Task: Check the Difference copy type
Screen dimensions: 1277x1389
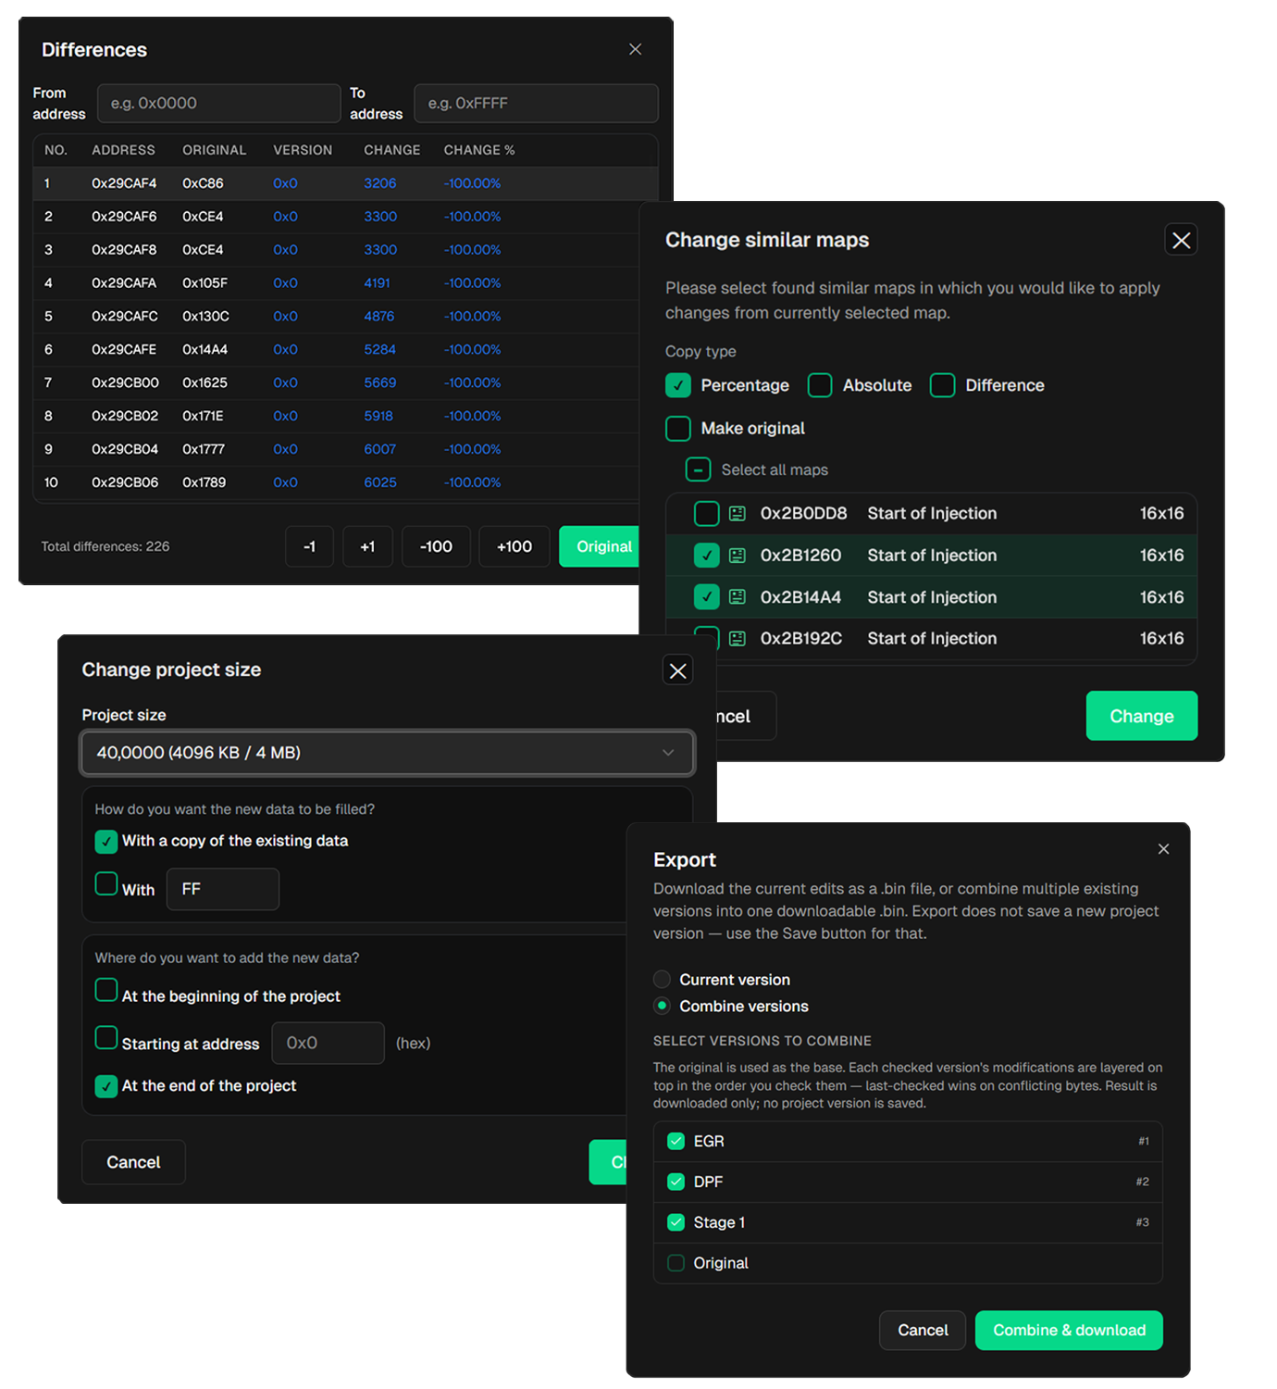Action: (942, 385)
